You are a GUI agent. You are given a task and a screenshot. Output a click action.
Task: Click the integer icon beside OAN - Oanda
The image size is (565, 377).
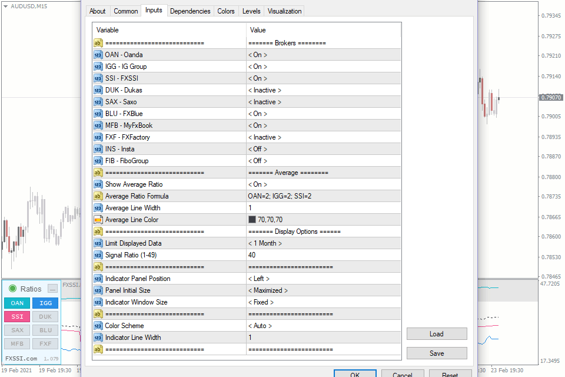point(98,55)
